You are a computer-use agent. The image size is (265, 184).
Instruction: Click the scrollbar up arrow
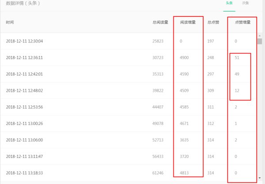tap(260, 36)
